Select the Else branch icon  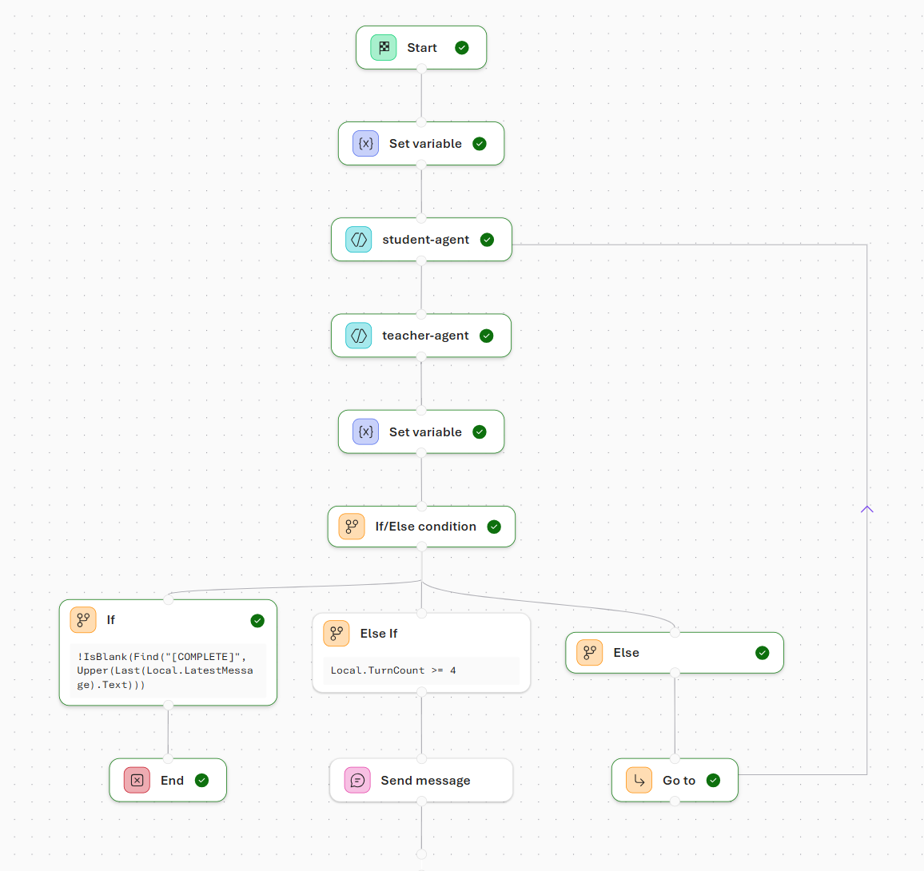pos(589,652)
